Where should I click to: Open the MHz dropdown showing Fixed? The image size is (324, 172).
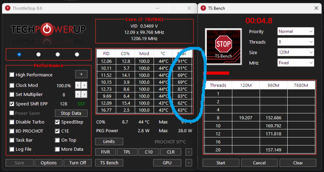tap(296, 63)
